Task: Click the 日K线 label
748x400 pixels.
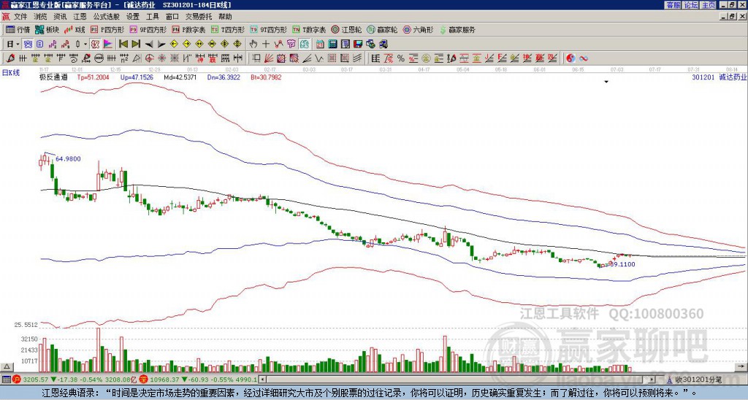Action: [x=11, y=73]
